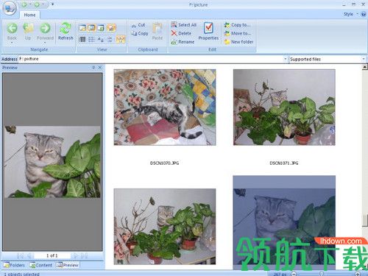
Task: Select All files in the folder
Action: pyautogui.click(x=184, y=25)
